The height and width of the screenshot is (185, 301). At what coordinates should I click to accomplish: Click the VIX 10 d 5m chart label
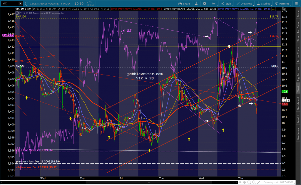(24, 9)
